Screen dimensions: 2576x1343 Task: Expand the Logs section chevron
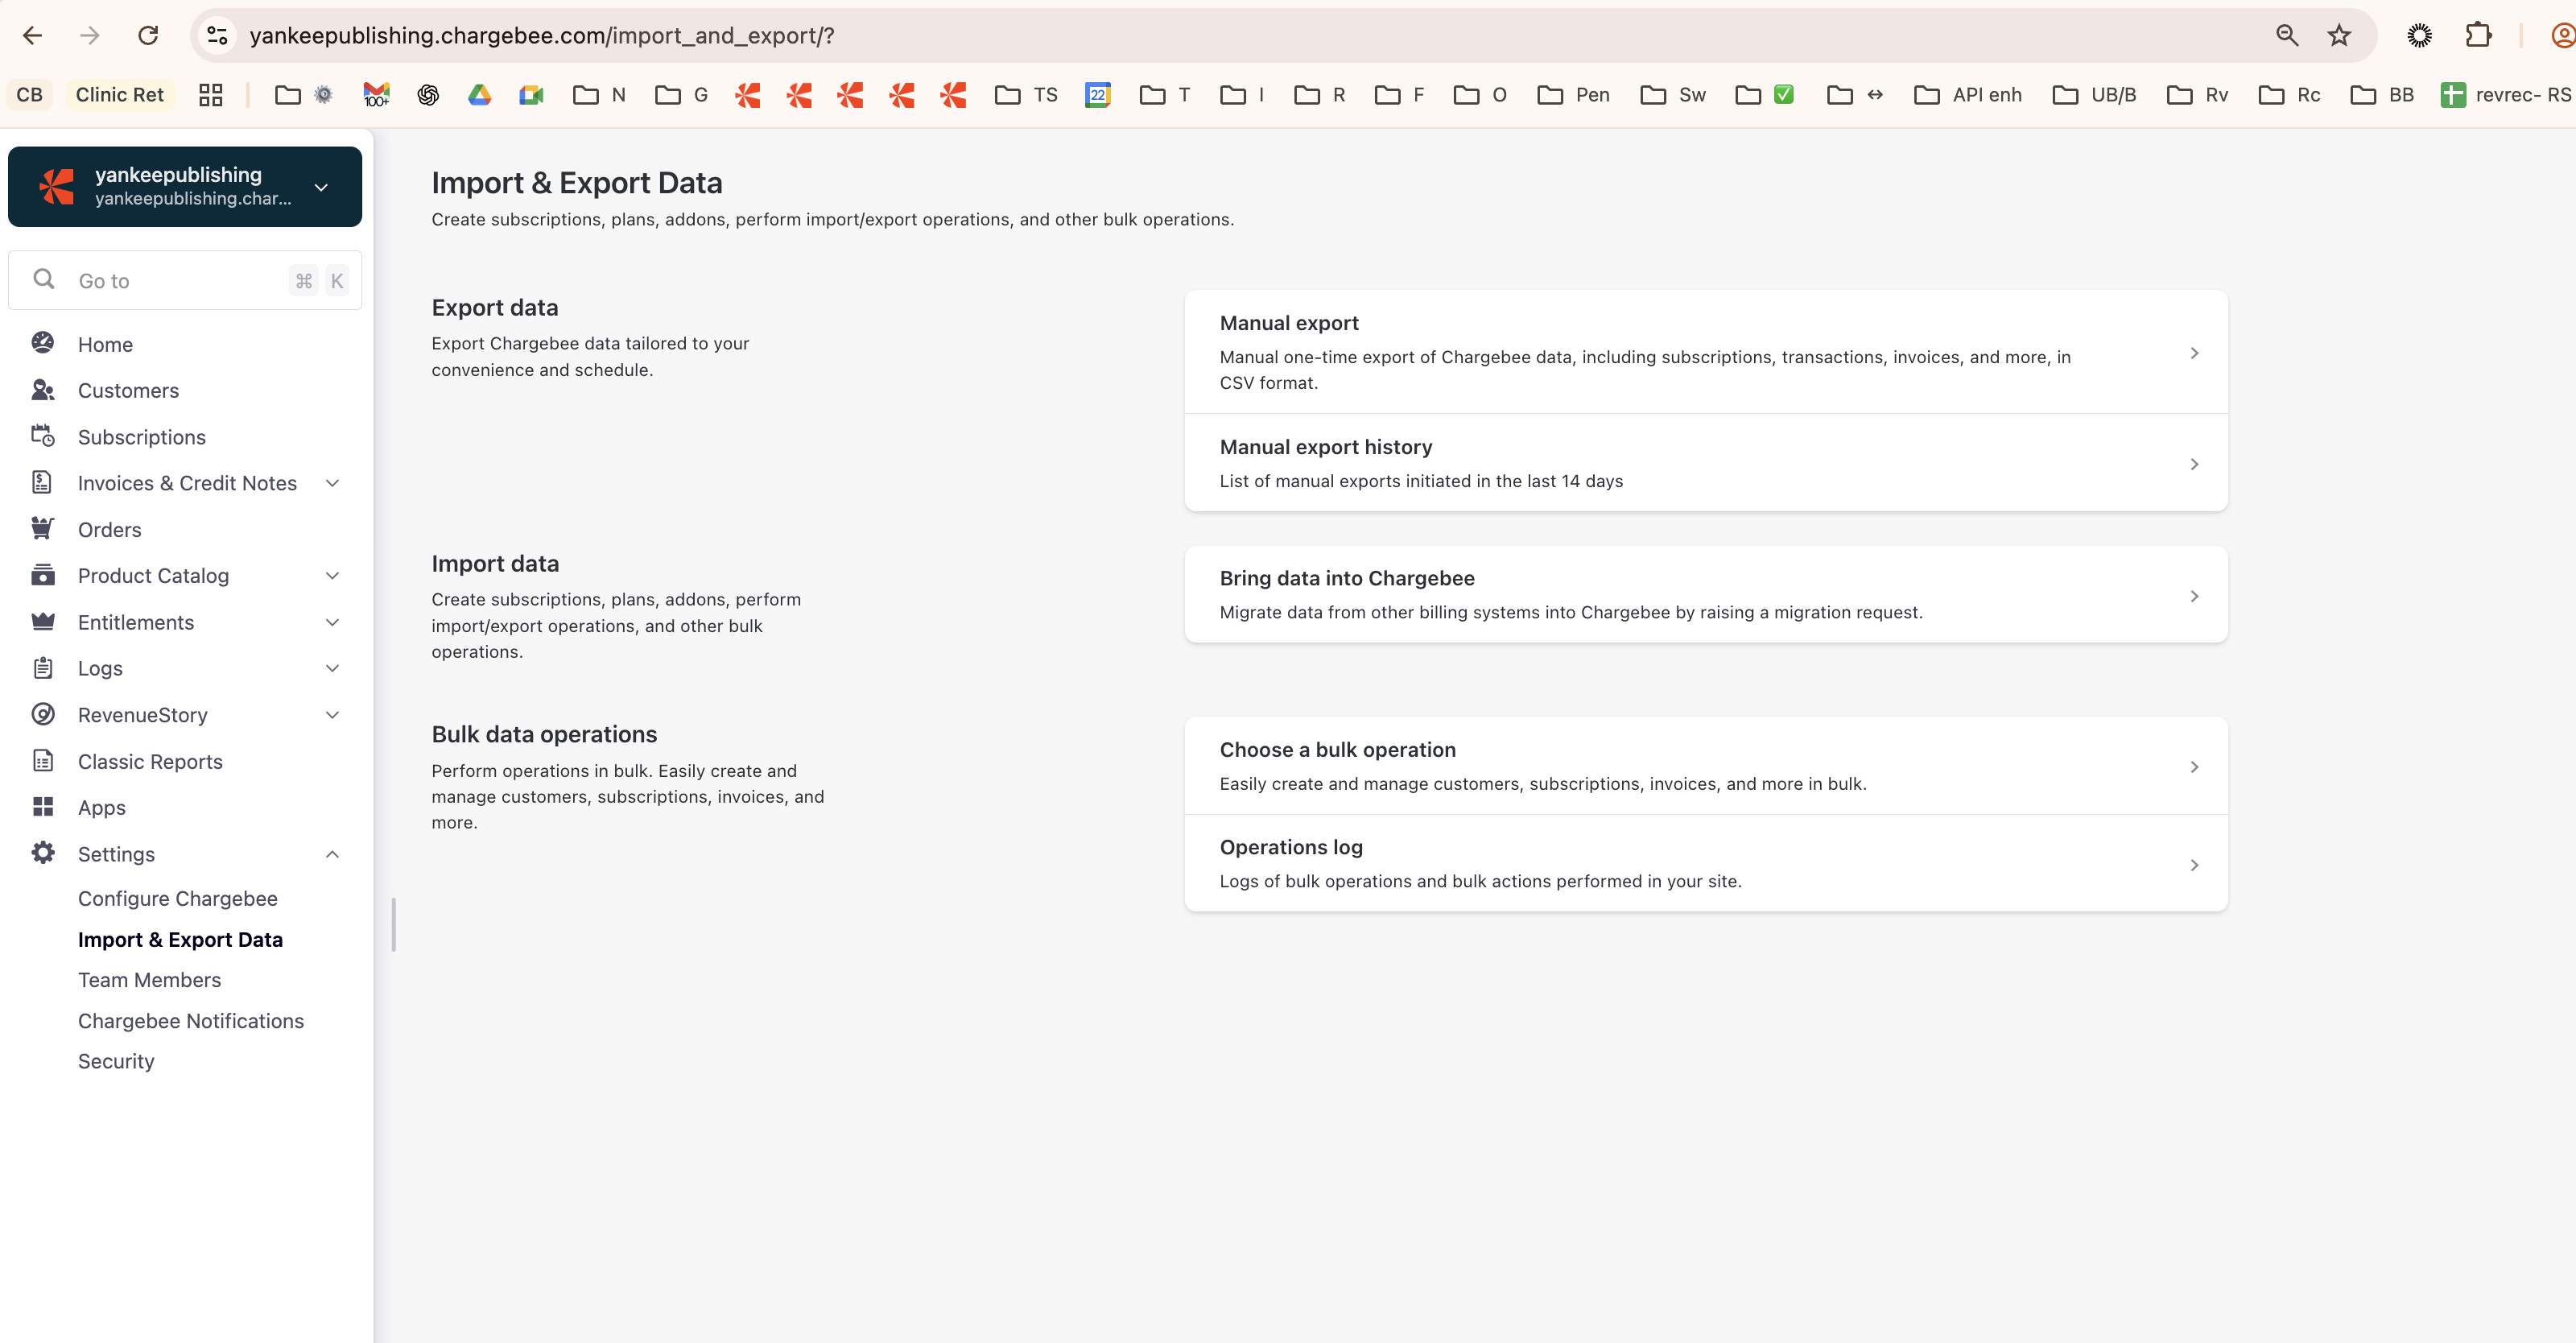[x=332, y=668]
